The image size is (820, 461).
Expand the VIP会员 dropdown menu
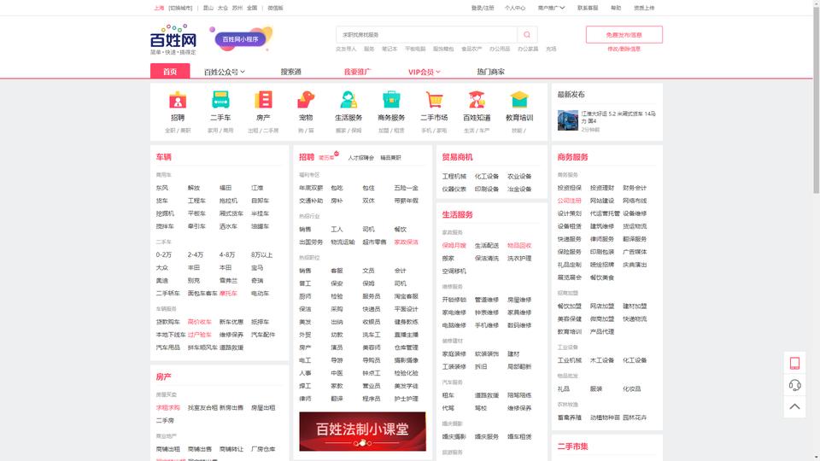(x=425, y=72)
